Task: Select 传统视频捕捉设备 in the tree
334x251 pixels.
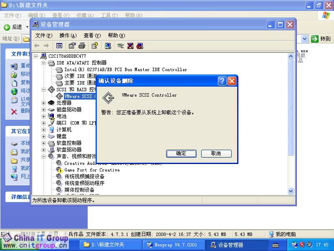Action: [x=84, y=177]
